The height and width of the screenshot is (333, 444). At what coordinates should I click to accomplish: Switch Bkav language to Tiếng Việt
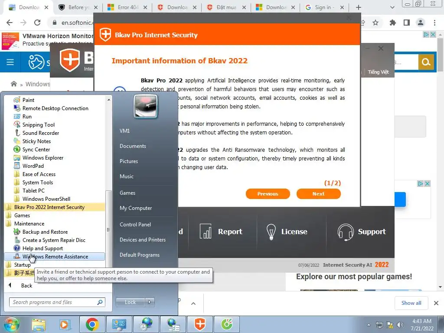378,72
